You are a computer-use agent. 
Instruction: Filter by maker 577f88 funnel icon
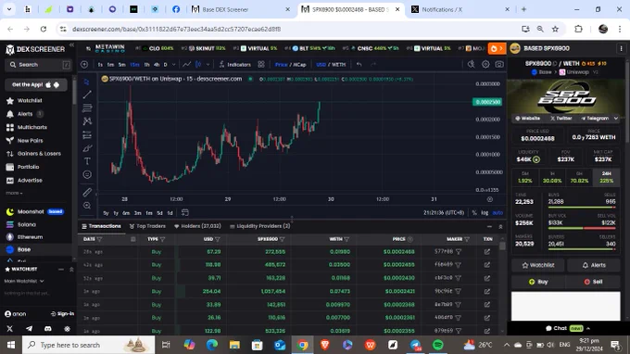click(459, 251)
